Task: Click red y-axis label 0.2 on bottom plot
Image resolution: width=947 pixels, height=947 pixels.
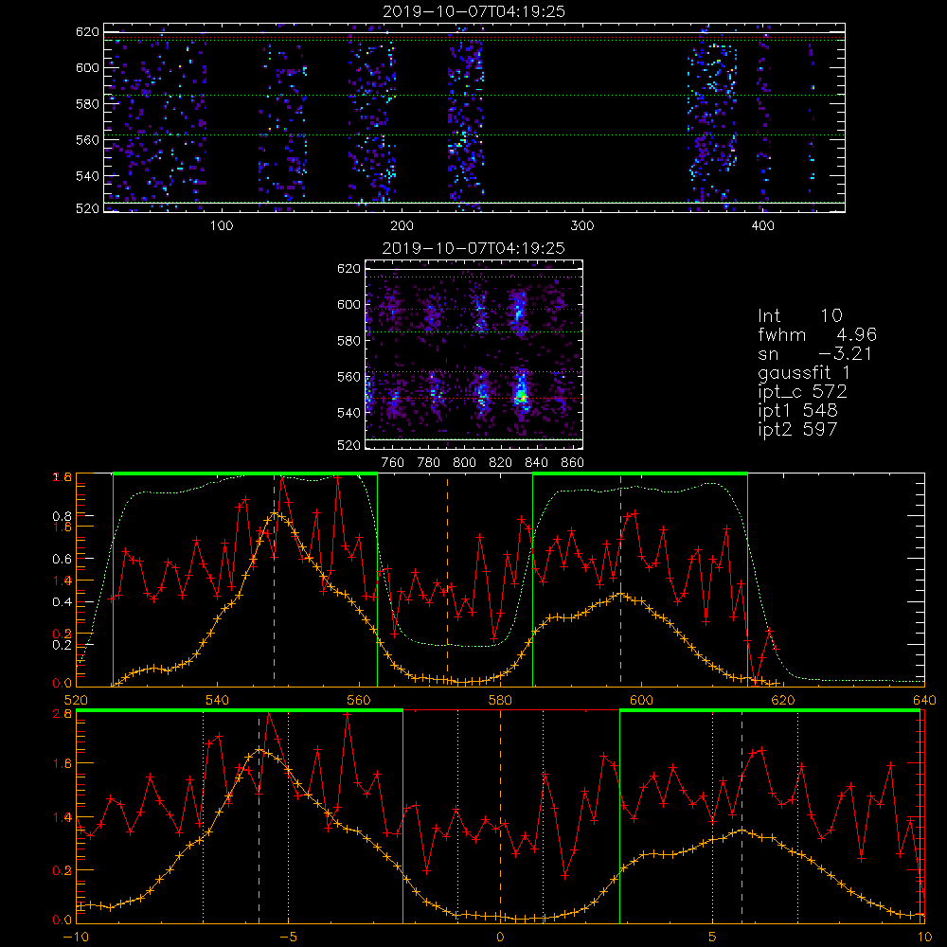Action: pos(63,870)
